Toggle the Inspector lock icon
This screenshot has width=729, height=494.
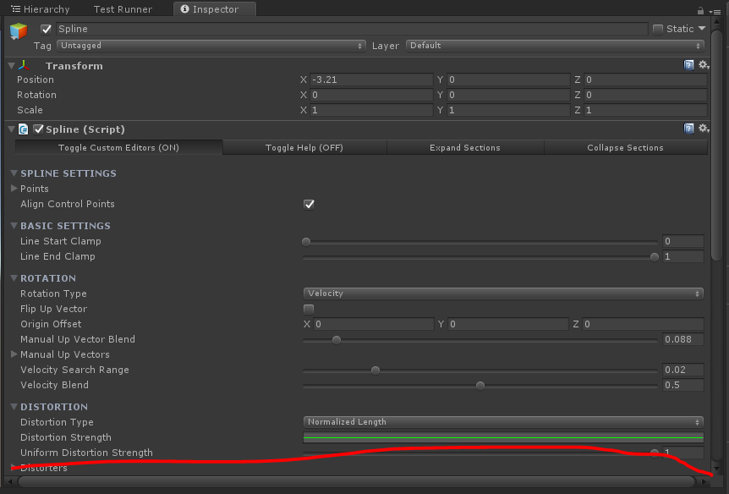point(700,9)
